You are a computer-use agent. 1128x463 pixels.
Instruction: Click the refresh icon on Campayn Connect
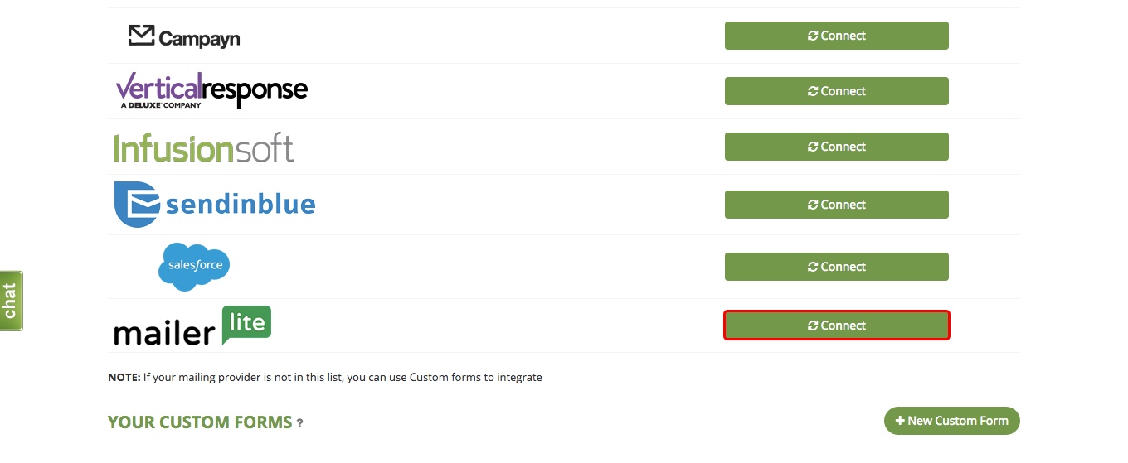click(813, 36)
